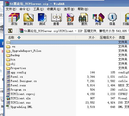Open the 文件(F) menu
This screenshot has width=129, height=116.
click(11, 9)
